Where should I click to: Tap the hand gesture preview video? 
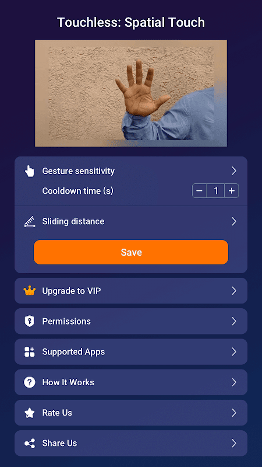(x=131, y=93)
